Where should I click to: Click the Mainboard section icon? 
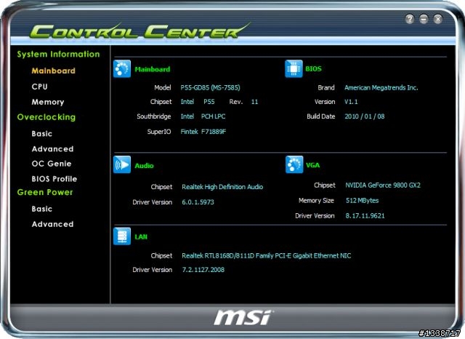coord(122,69)
